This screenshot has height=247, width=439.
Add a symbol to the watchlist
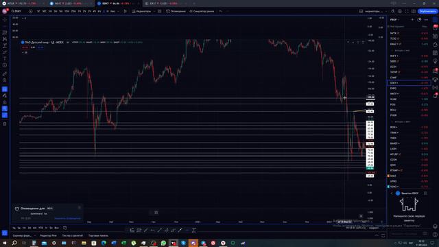point(412,20)
